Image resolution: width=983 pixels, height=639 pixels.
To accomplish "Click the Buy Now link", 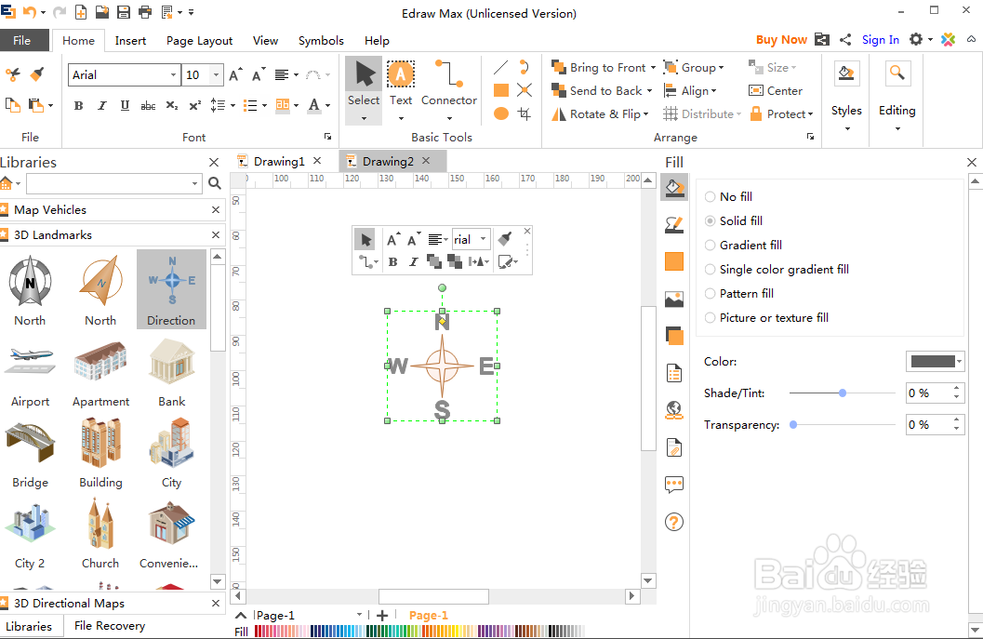I will tap(781, 39).
